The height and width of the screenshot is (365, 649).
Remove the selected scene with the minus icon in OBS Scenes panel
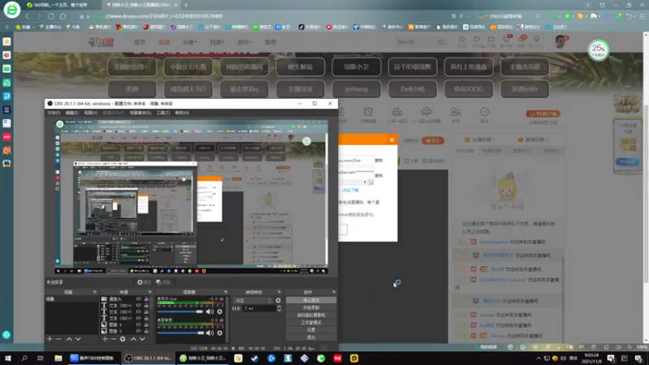pyautogui.click(x=58, y=339)
